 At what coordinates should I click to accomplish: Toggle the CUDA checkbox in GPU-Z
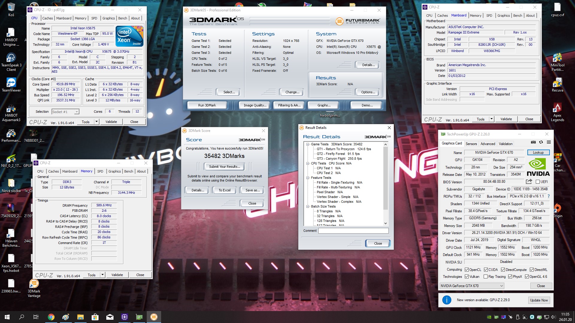click(486, 270)
